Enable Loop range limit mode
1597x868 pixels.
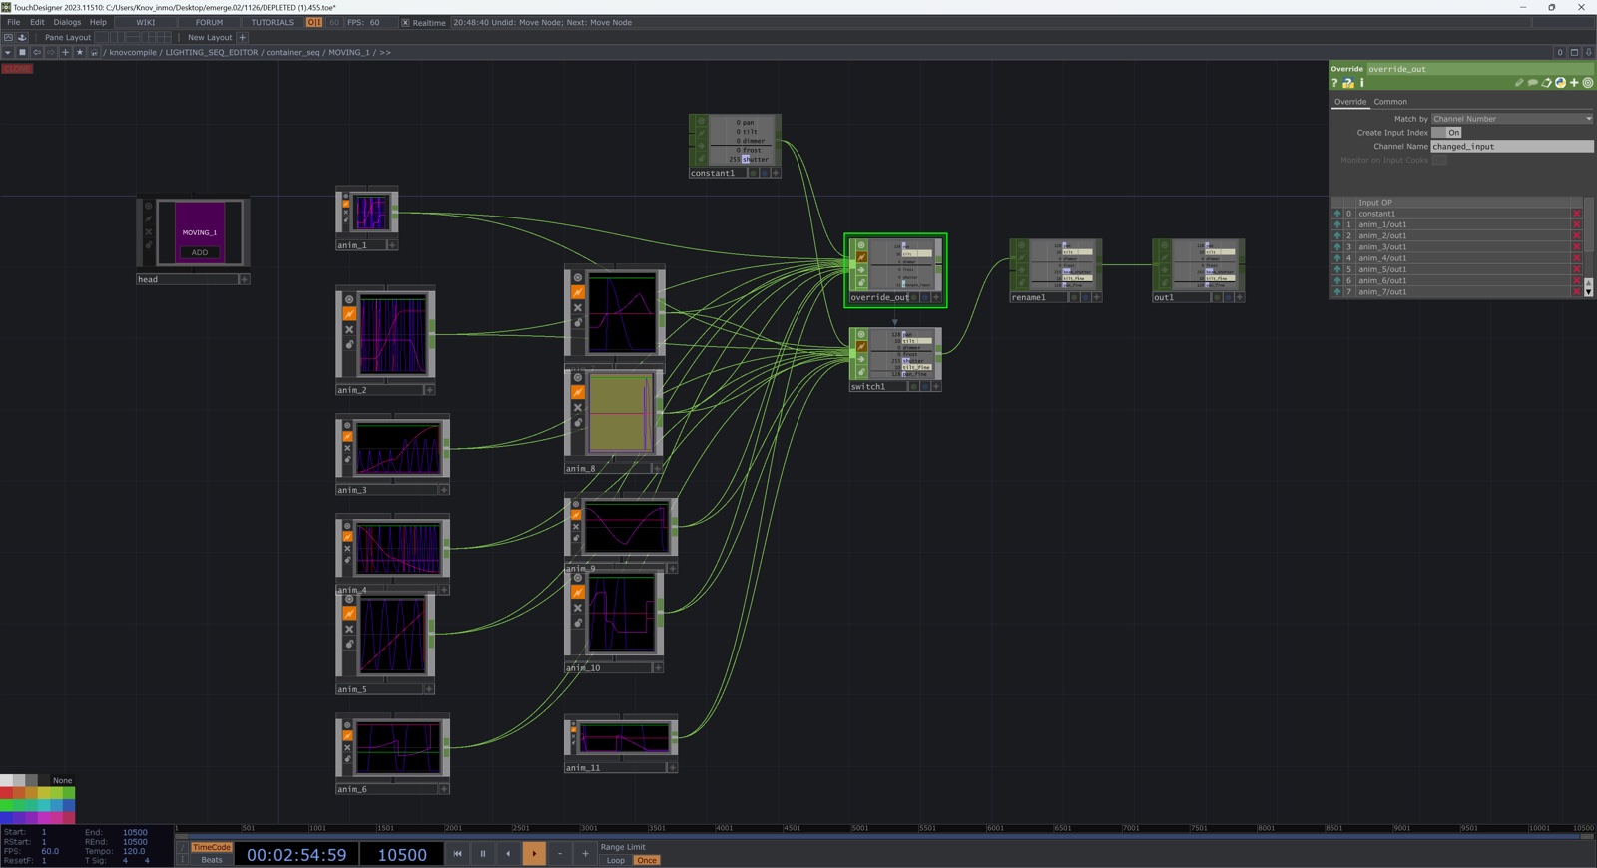click(616, 860)
